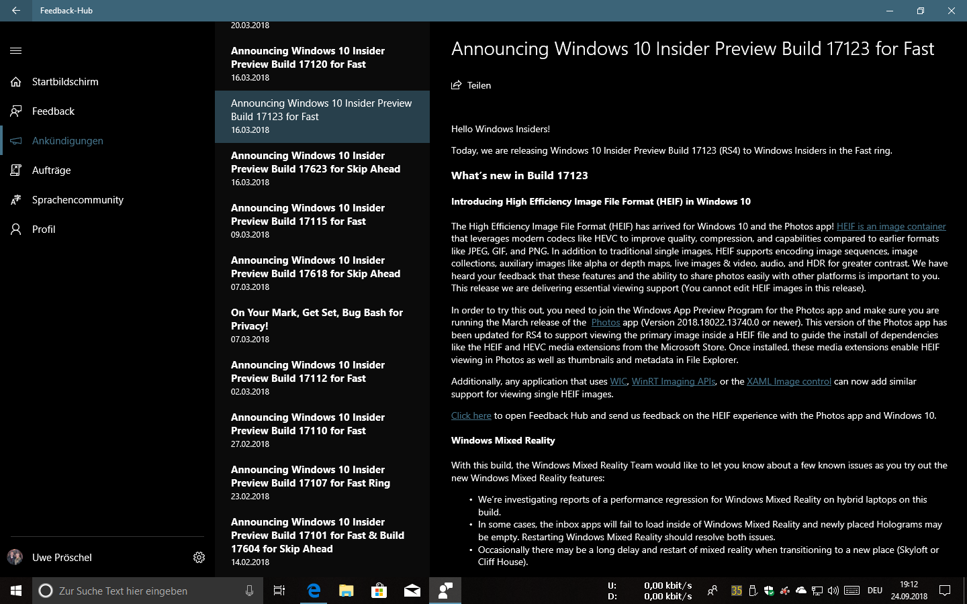
Task: Open announcement Build 17120 for Fast
Action: coord(322,64)
